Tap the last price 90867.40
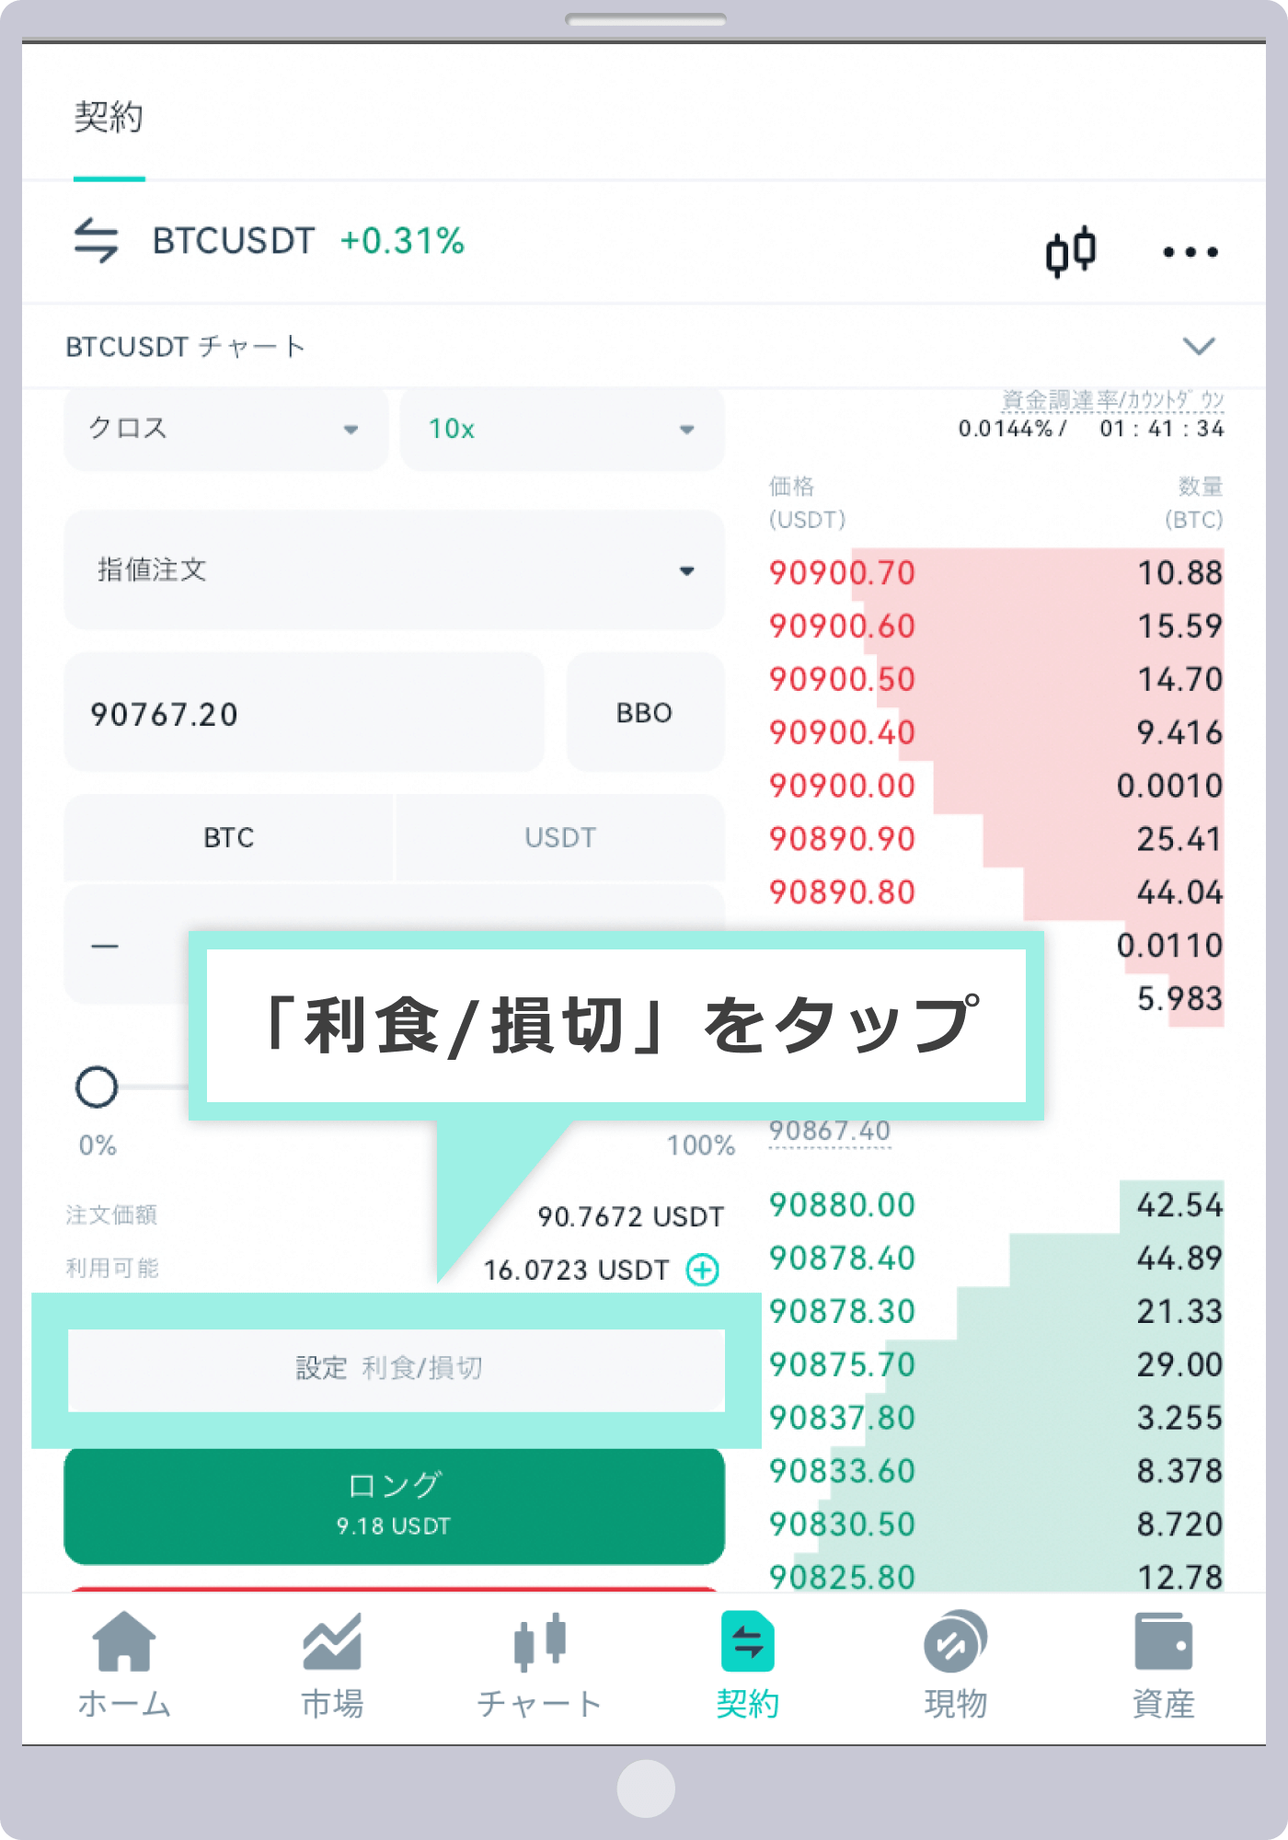The height and width of the screenshot is (1840, 1288). (x=830, y=1130)
